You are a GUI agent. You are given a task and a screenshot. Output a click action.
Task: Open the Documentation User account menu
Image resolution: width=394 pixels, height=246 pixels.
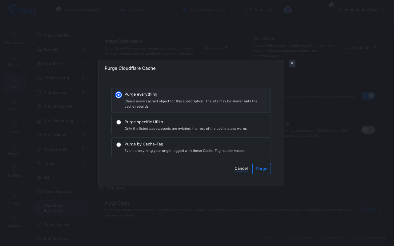pyautogui.click(x=357, y=10)
